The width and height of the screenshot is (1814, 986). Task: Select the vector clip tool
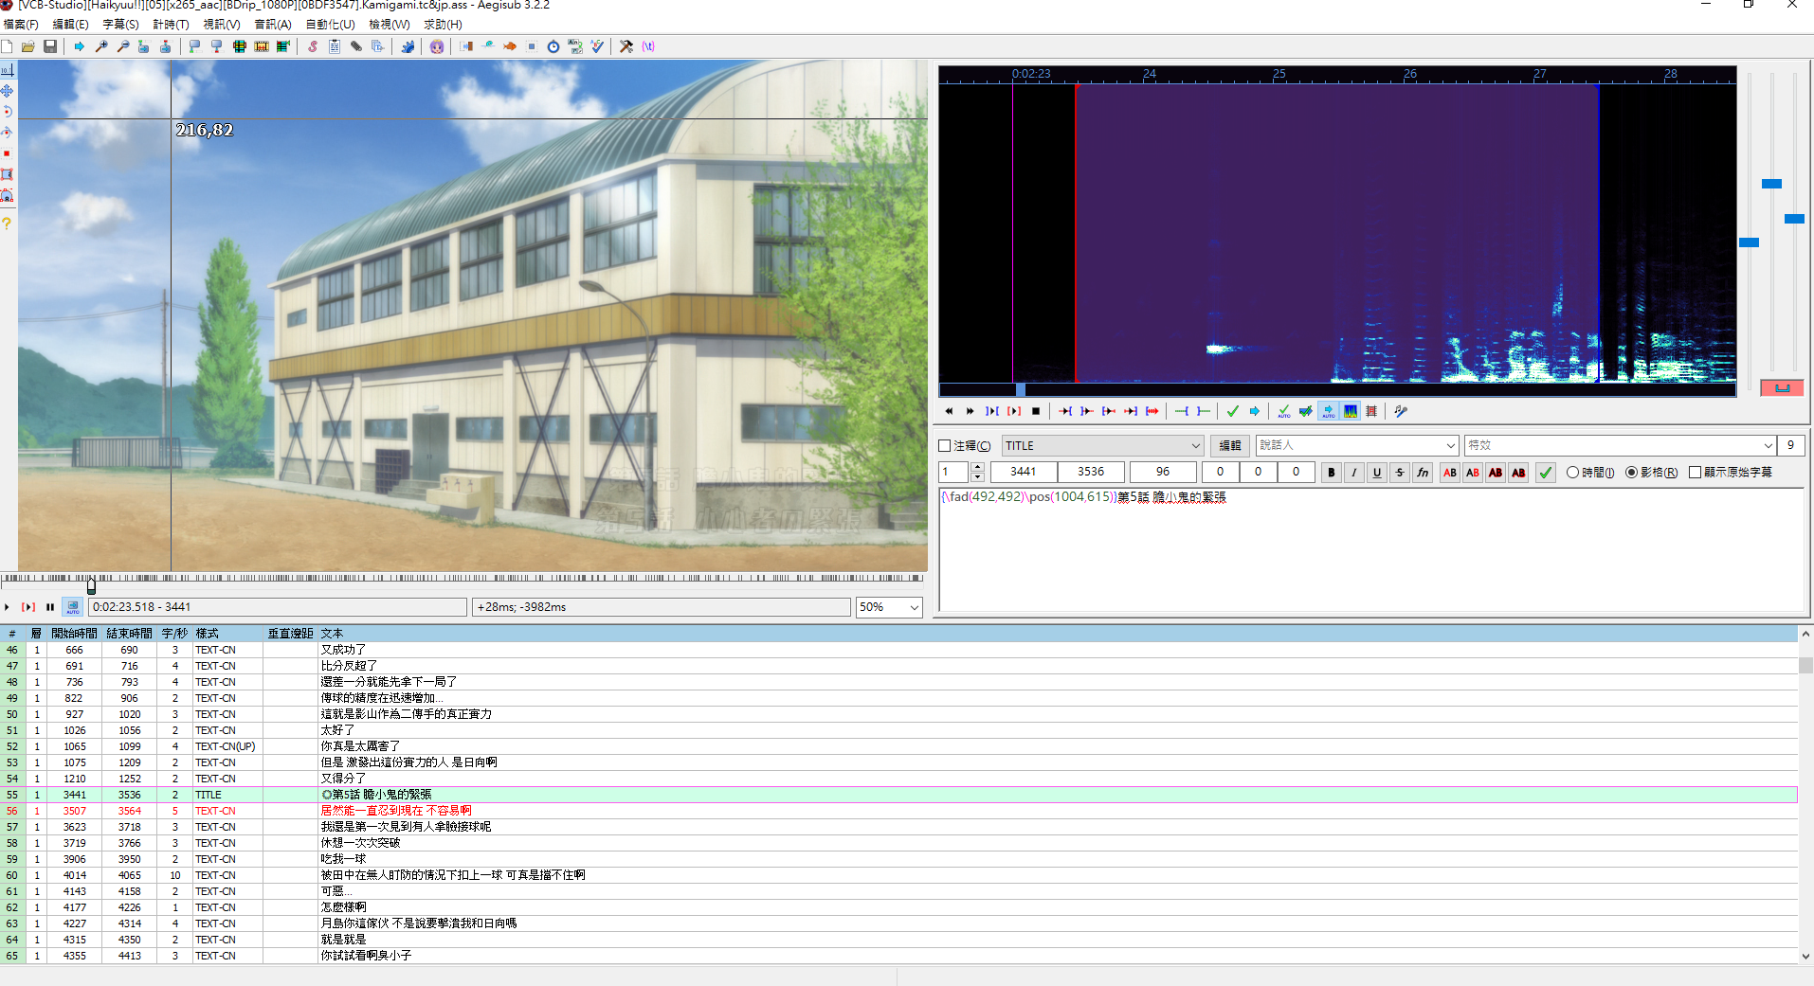(x=8, y=195)
